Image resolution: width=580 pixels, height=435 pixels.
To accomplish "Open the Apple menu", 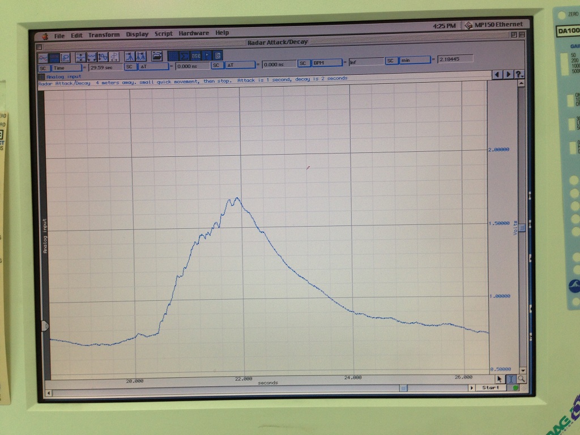I will click(45, 36).
